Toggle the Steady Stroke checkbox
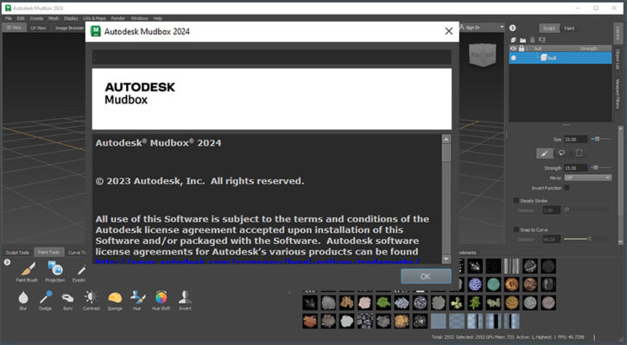627x345 pixels. coord(516,200)
